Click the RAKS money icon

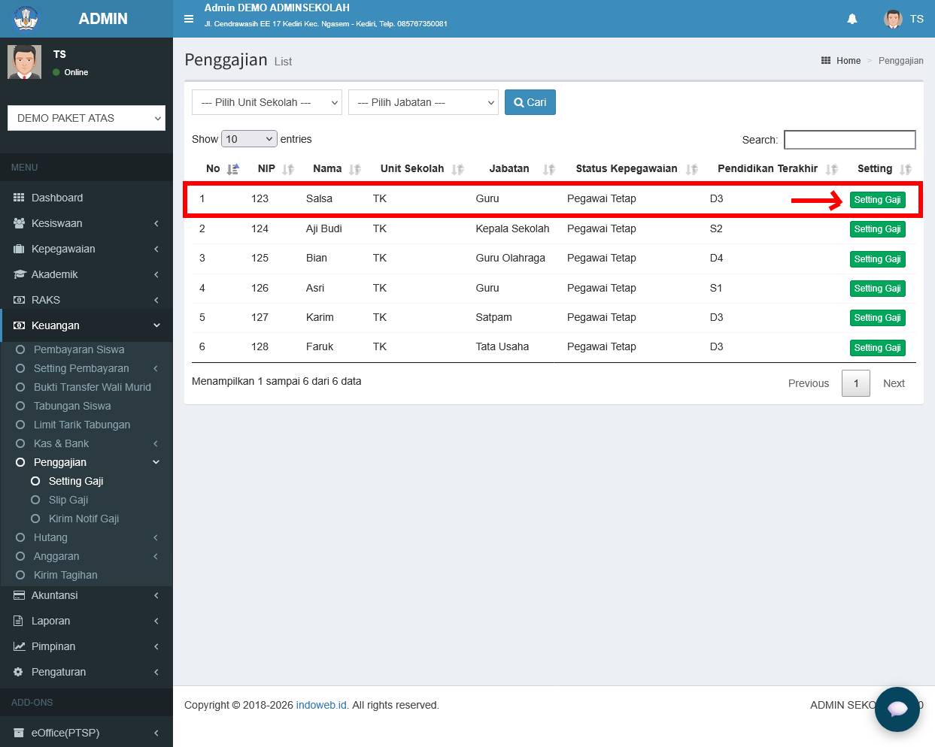(x=19, y=300)
